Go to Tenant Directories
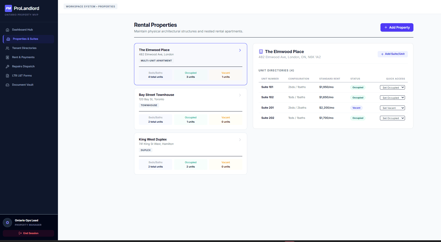 [x=29, y=48]
